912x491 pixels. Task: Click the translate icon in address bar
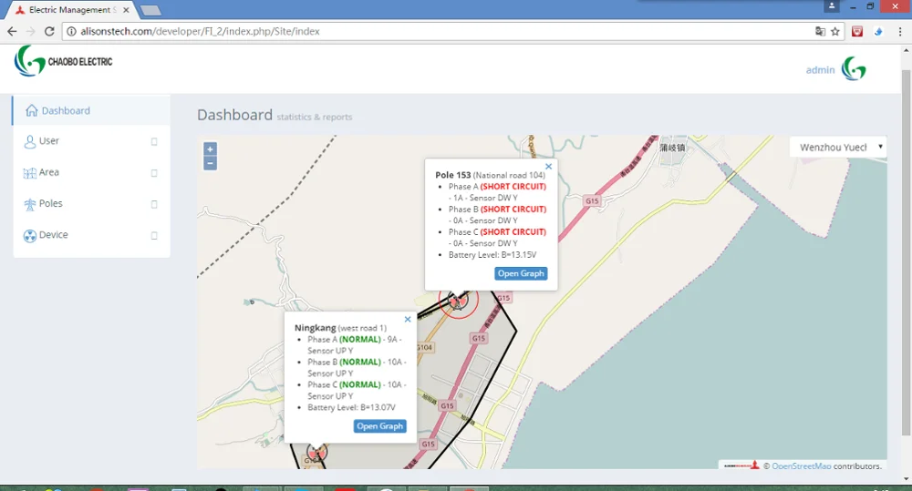tap(820, 31)
